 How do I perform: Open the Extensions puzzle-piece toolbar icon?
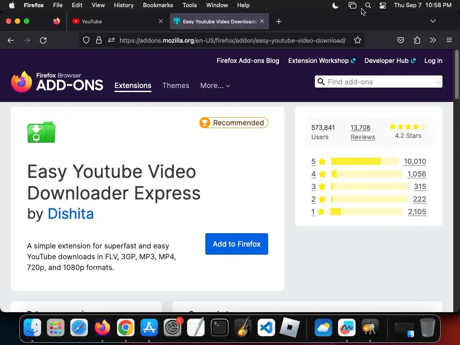pos(417,40)
